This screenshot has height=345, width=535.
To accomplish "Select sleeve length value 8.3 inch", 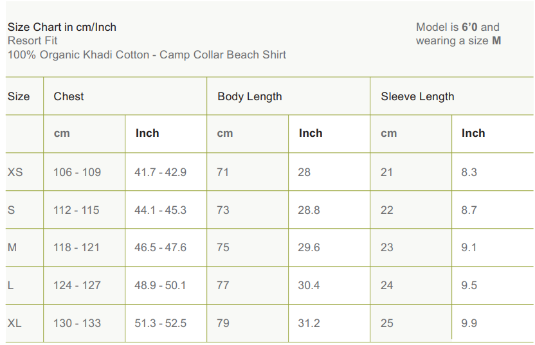I will coord(469,172).
